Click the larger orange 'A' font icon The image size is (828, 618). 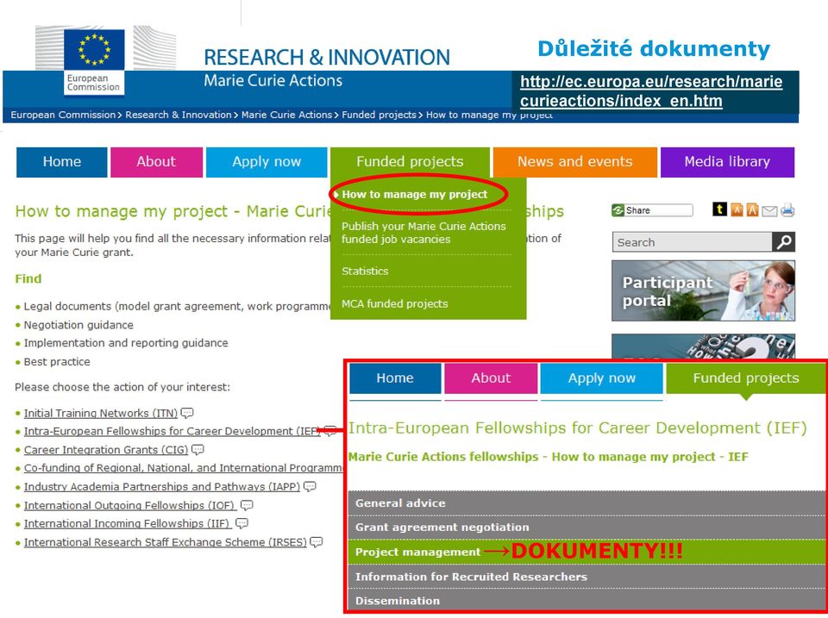coord(752,210)
